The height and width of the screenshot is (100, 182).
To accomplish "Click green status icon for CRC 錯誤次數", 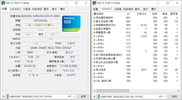I will [94, 81].
